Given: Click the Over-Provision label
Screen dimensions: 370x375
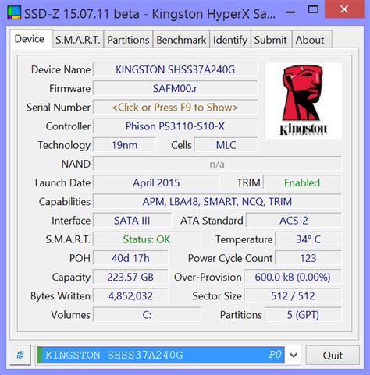Looking at the screenshot, I should (208, 277).
